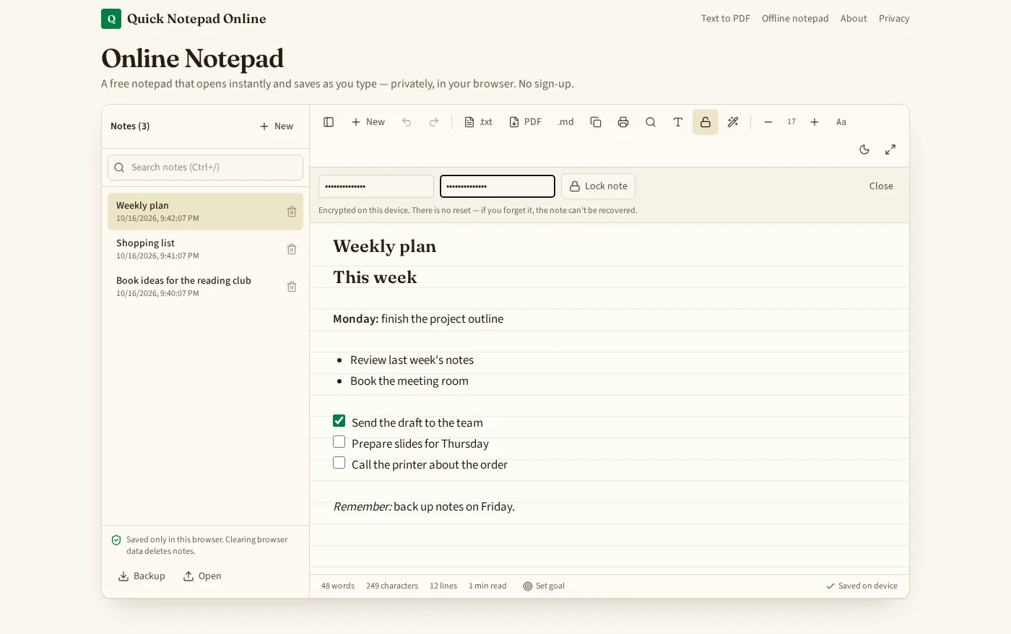Screen dimensions: 1011x634
Task: Open Book ideas for the reading club
Action: pyautogui.click(x=205, y=287)
